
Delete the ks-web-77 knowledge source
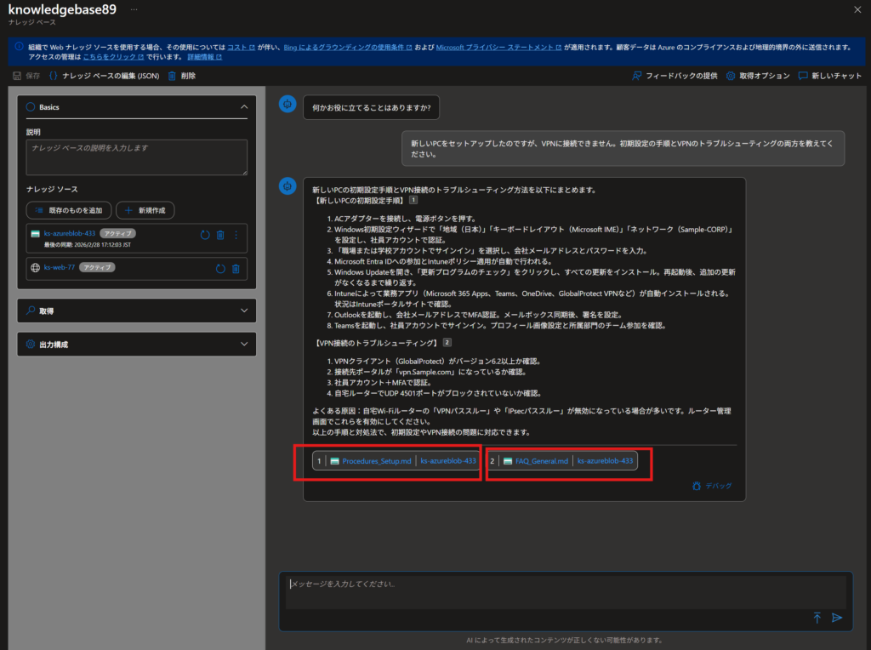point(236,269)
